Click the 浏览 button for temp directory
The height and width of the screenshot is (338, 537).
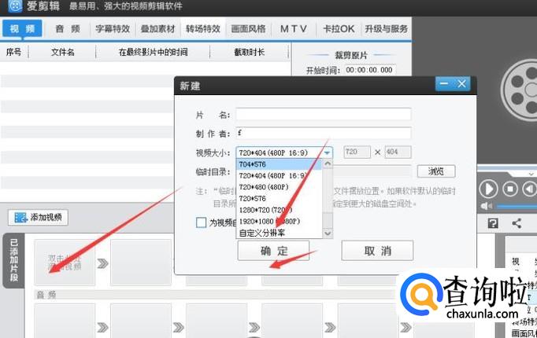click(x=436, y=171)
